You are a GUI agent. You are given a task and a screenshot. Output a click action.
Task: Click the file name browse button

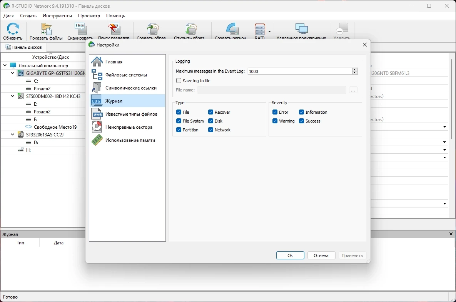point(353,90)
